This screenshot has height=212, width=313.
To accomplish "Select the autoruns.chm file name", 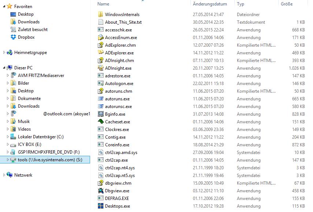I will (118, 91).
